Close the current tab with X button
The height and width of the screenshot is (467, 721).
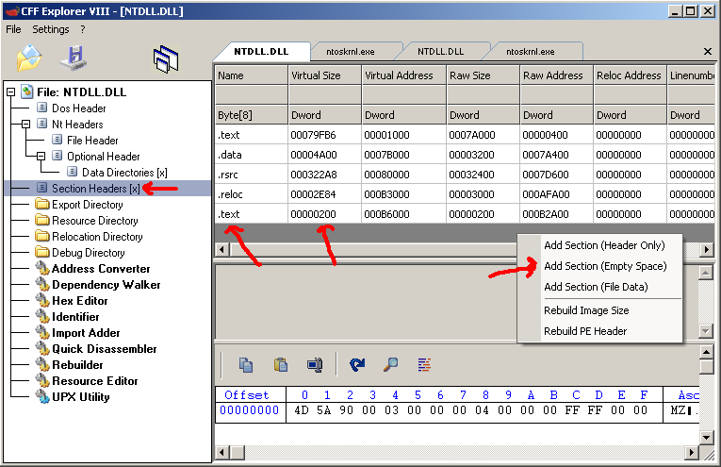[708, 52]
